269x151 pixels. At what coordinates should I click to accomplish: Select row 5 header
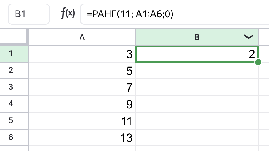click(x=11, y=121)
